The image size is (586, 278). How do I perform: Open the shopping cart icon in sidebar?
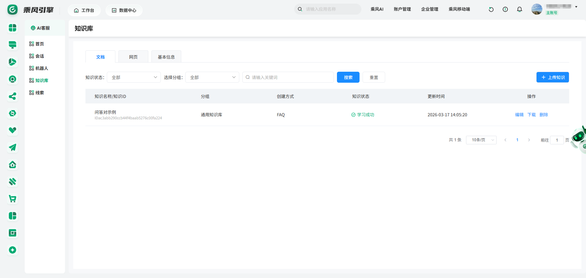(13, 199)
